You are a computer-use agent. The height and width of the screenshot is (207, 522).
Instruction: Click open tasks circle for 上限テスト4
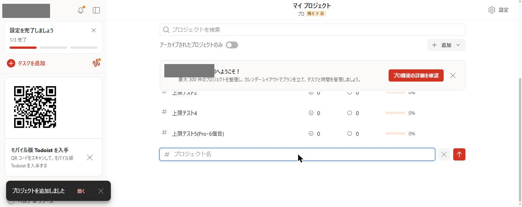tap(349, 113)
